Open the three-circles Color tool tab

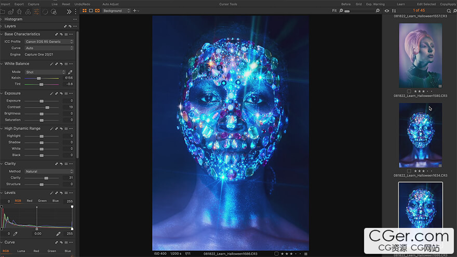(x=28, y=12)
